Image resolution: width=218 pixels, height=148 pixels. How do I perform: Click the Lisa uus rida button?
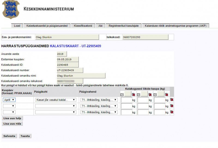(x=12, y=124)
